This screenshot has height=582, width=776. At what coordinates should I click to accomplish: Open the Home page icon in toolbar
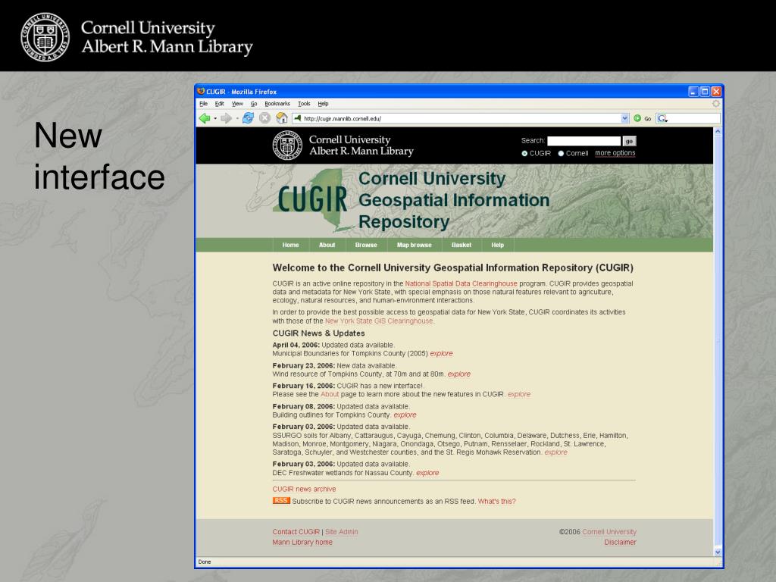[x=282, y=117]
